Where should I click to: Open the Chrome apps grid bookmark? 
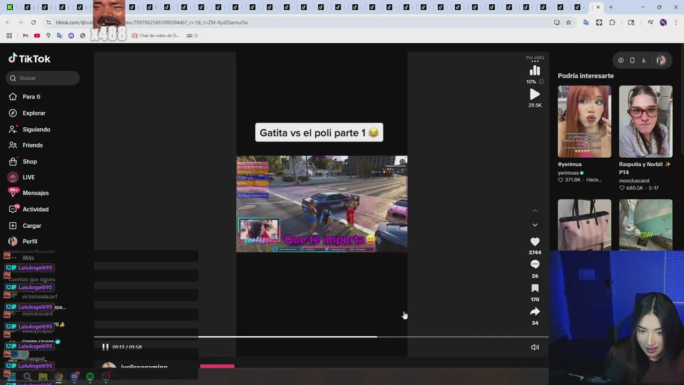click(x=9, y=36)
